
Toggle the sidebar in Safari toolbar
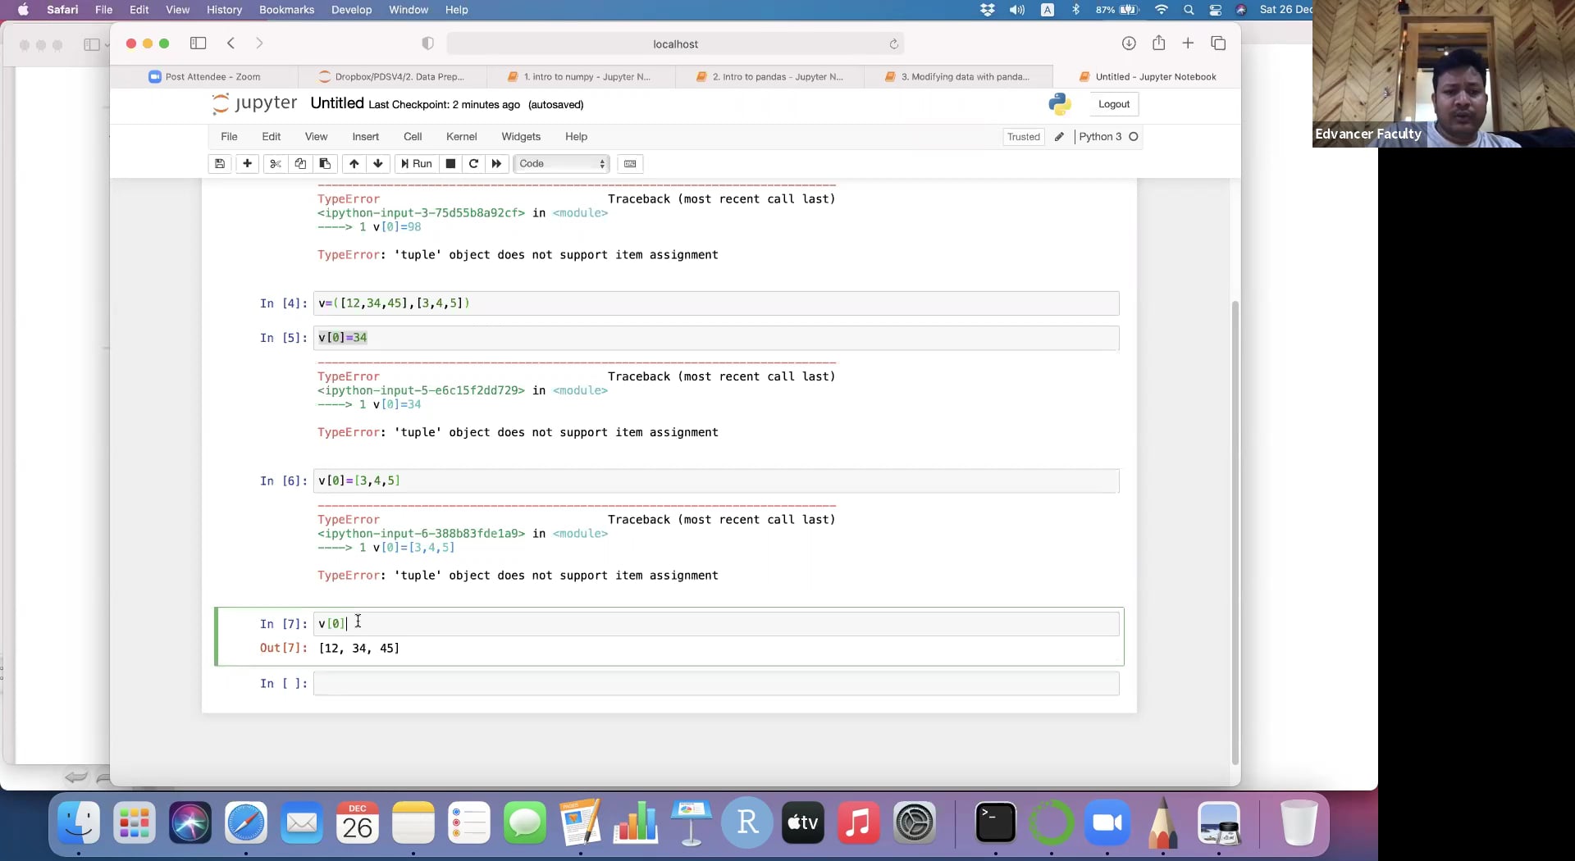pos(197,43)
